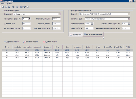Open a file with the folder toolbar icon

pos(6,7)
